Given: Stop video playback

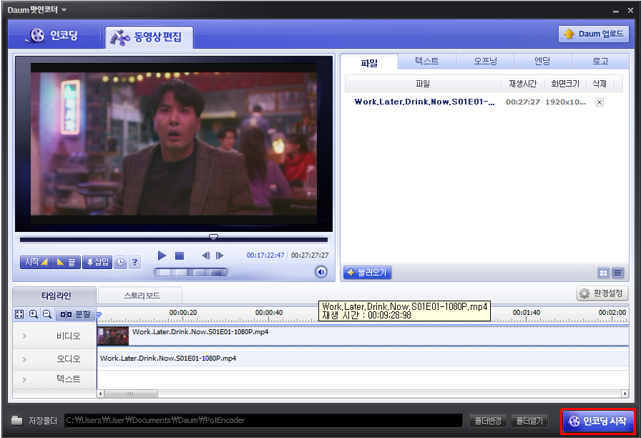Looking at the screenshot, I should pos(180,255).
